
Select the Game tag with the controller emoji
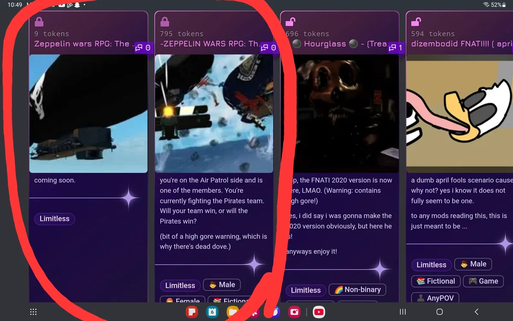[484, 281]
